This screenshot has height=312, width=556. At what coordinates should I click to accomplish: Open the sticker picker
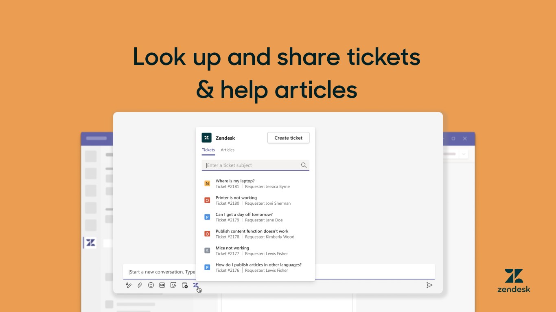click(x=173, y=285)
